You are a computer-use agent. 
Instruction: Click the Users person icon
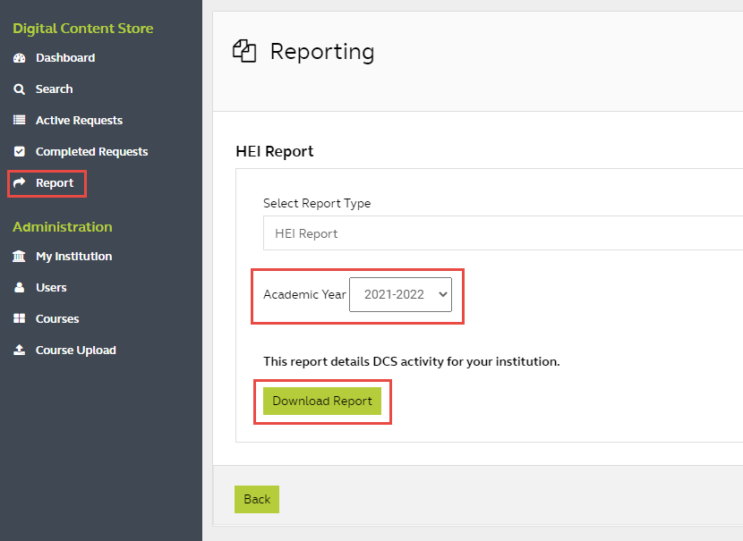[x=19, y=288]
